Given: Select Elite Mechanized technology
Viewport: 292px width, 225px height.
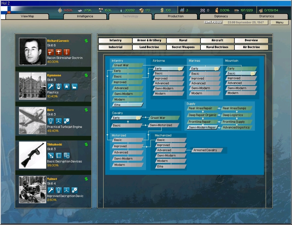Looking at the screenshot, I should (x=171, y=167).
